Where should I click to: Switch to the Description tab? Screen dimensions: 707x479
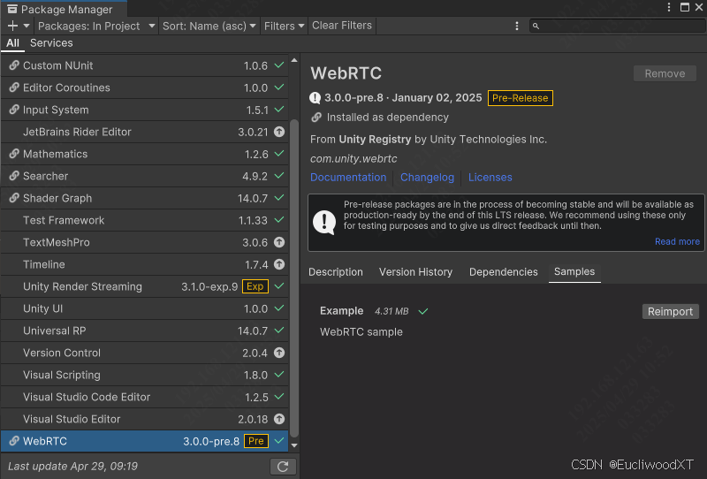(336, 272)
